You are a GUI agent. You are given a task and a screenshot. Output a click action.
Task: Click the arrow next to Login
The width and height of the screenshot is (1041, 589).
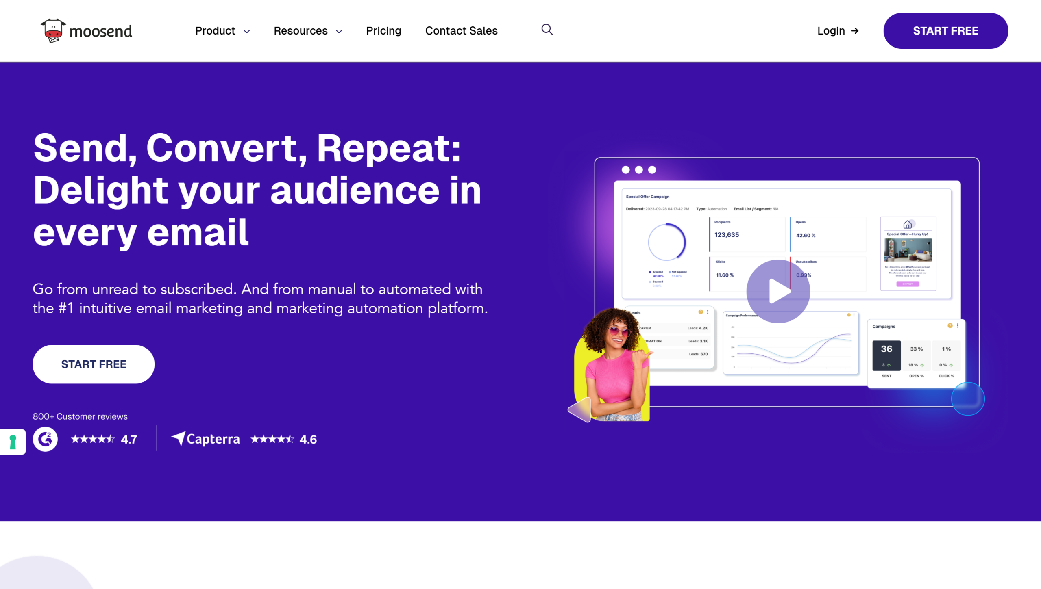click(855, 31)
